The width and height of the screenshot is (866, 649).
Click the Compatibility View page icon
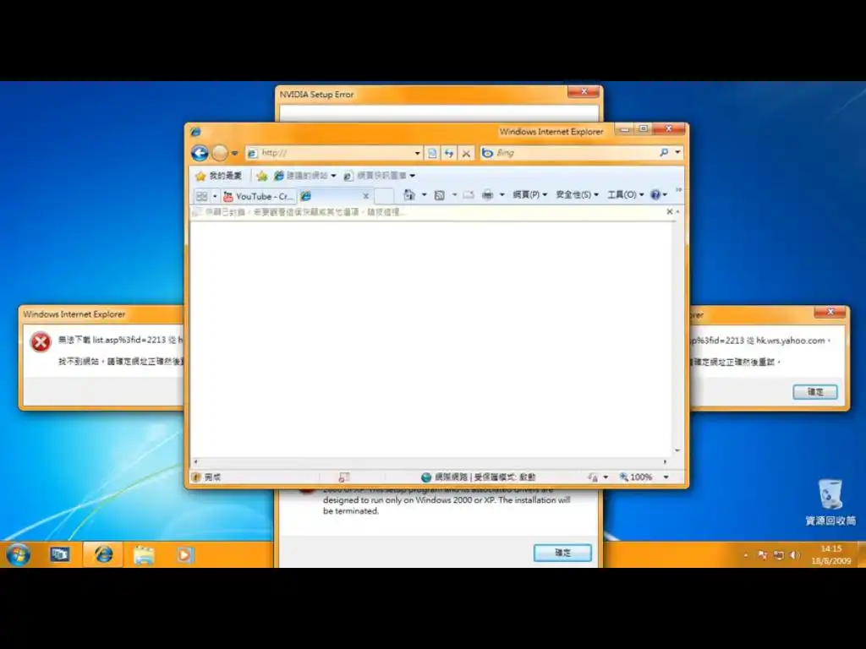pyautogui.click(x=432, y=153)
